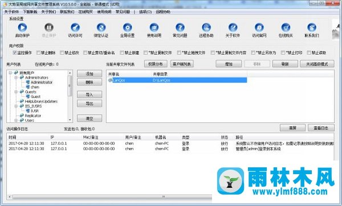Open the 下载新版 menu

(x=30, y=12)
